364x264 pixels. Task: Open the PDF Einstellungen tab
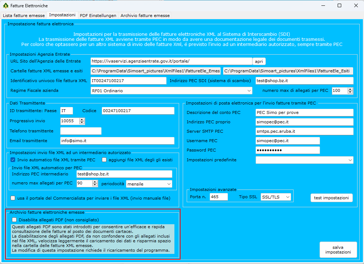click(x=98, y=16)
